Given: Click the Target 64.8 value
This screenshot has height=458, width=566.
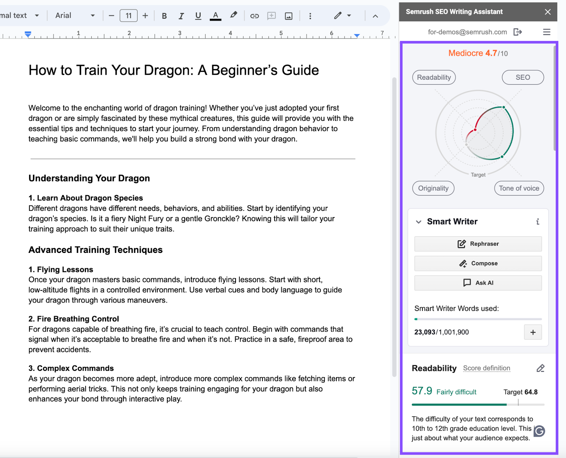Looking at the screenshot, I should 520,392.
